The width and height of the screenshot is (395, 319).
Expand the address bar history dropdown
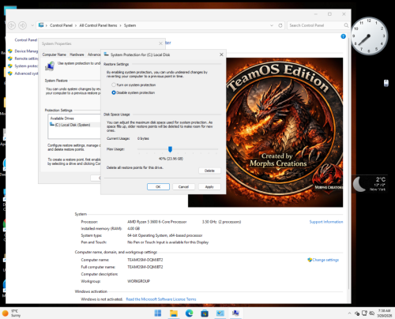272,25
